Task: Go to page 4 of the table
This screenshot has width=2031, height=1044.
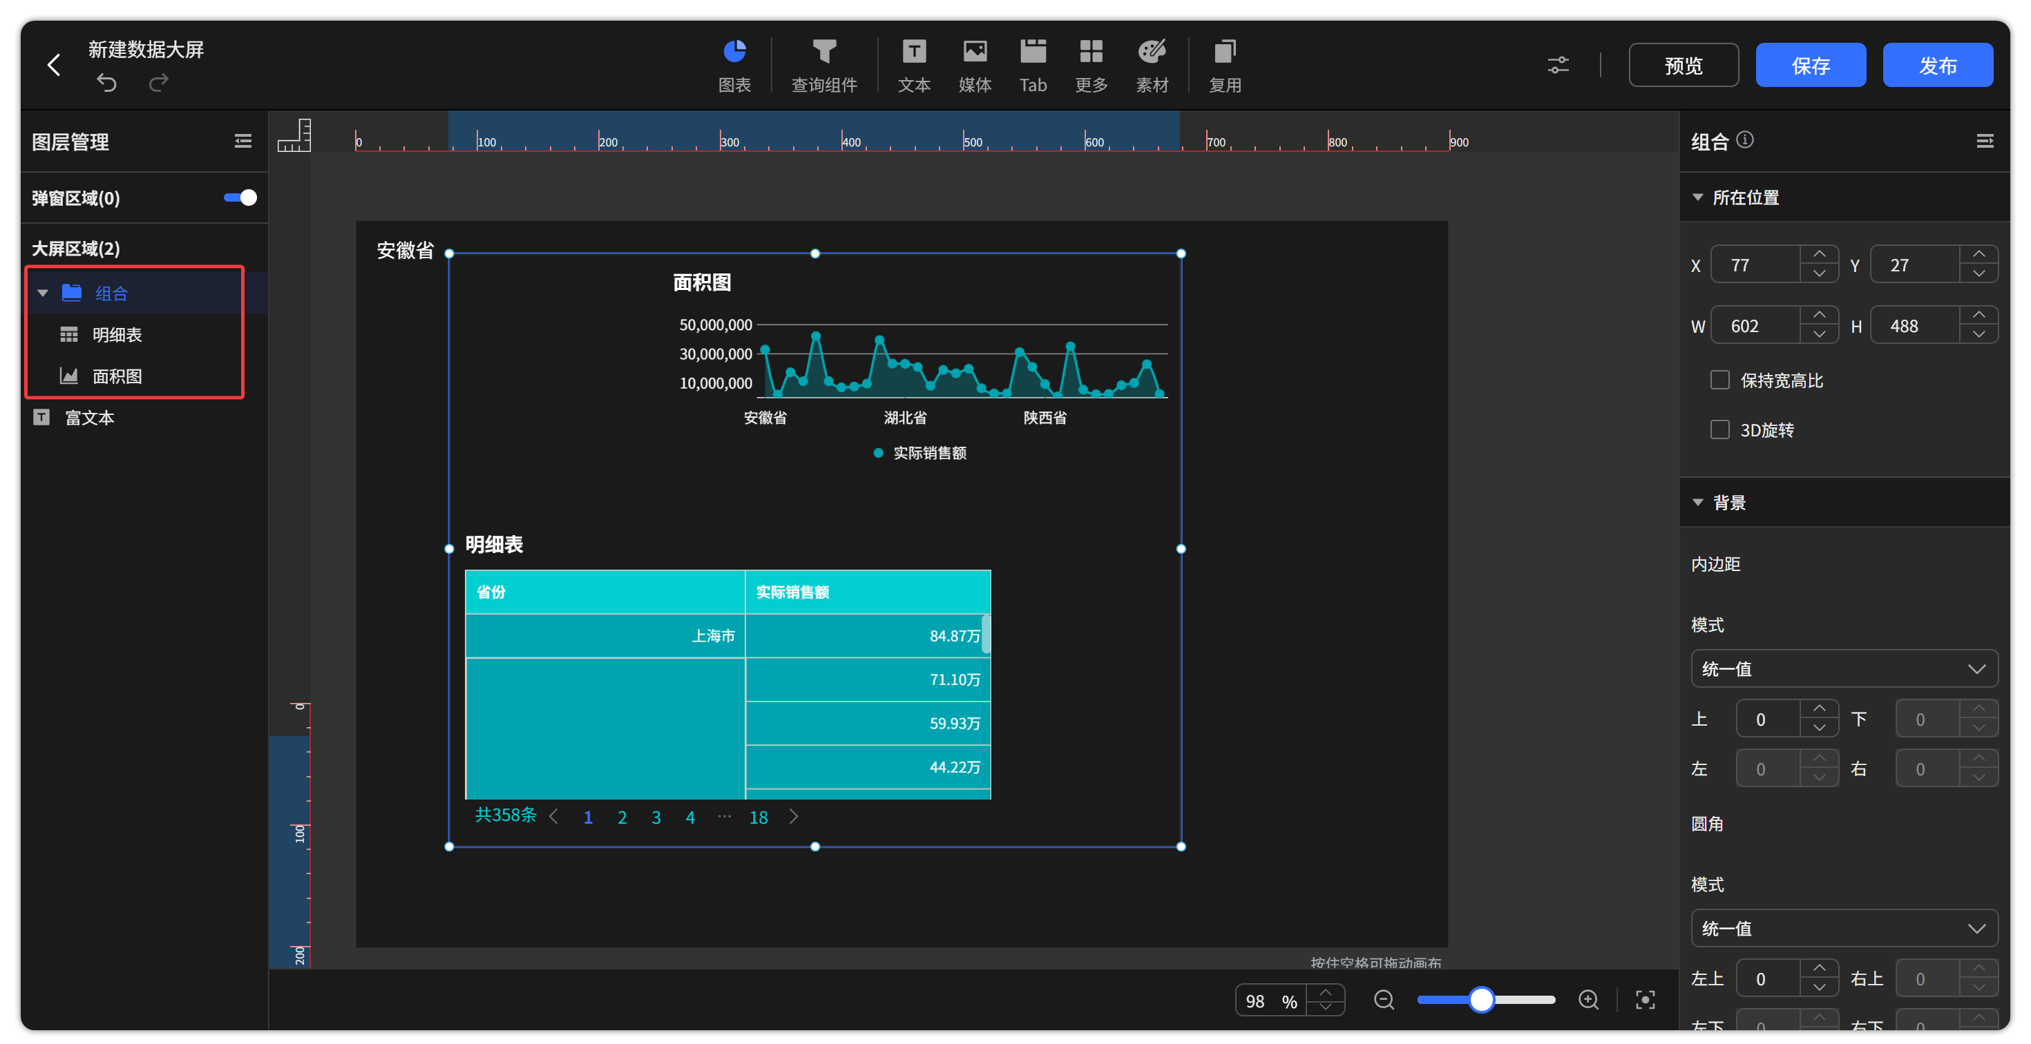Action: click(691, 818)
